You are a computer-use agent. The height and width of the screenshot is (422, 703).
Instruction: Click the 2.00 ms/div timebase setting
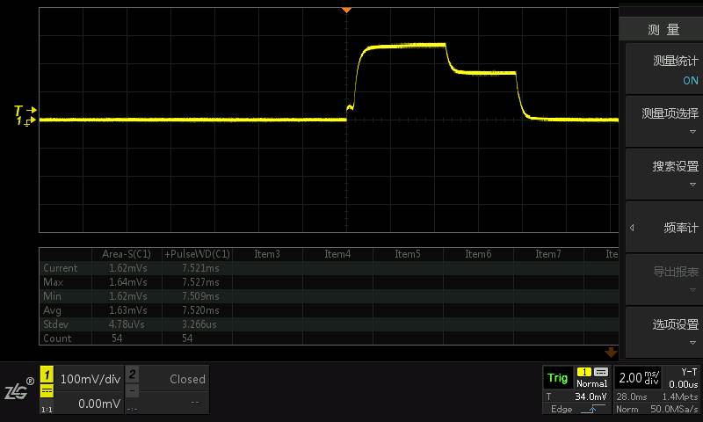tap(639, 378)
